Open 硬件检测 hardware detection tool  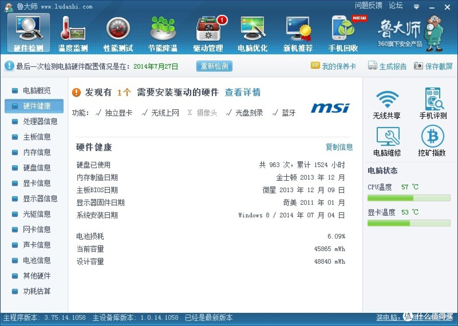coord(28,33)
